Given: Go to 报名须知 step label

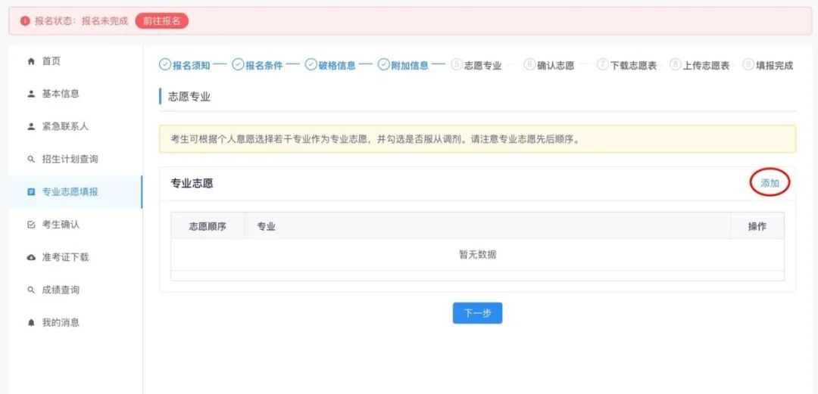Looking at the screenshot, I should 192,66.
